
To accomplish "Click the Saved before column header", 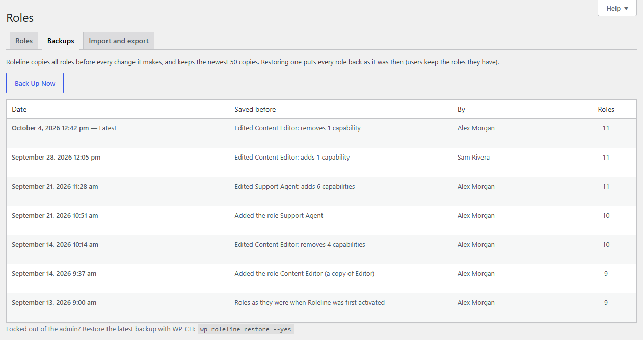I will tap(255, 109).
